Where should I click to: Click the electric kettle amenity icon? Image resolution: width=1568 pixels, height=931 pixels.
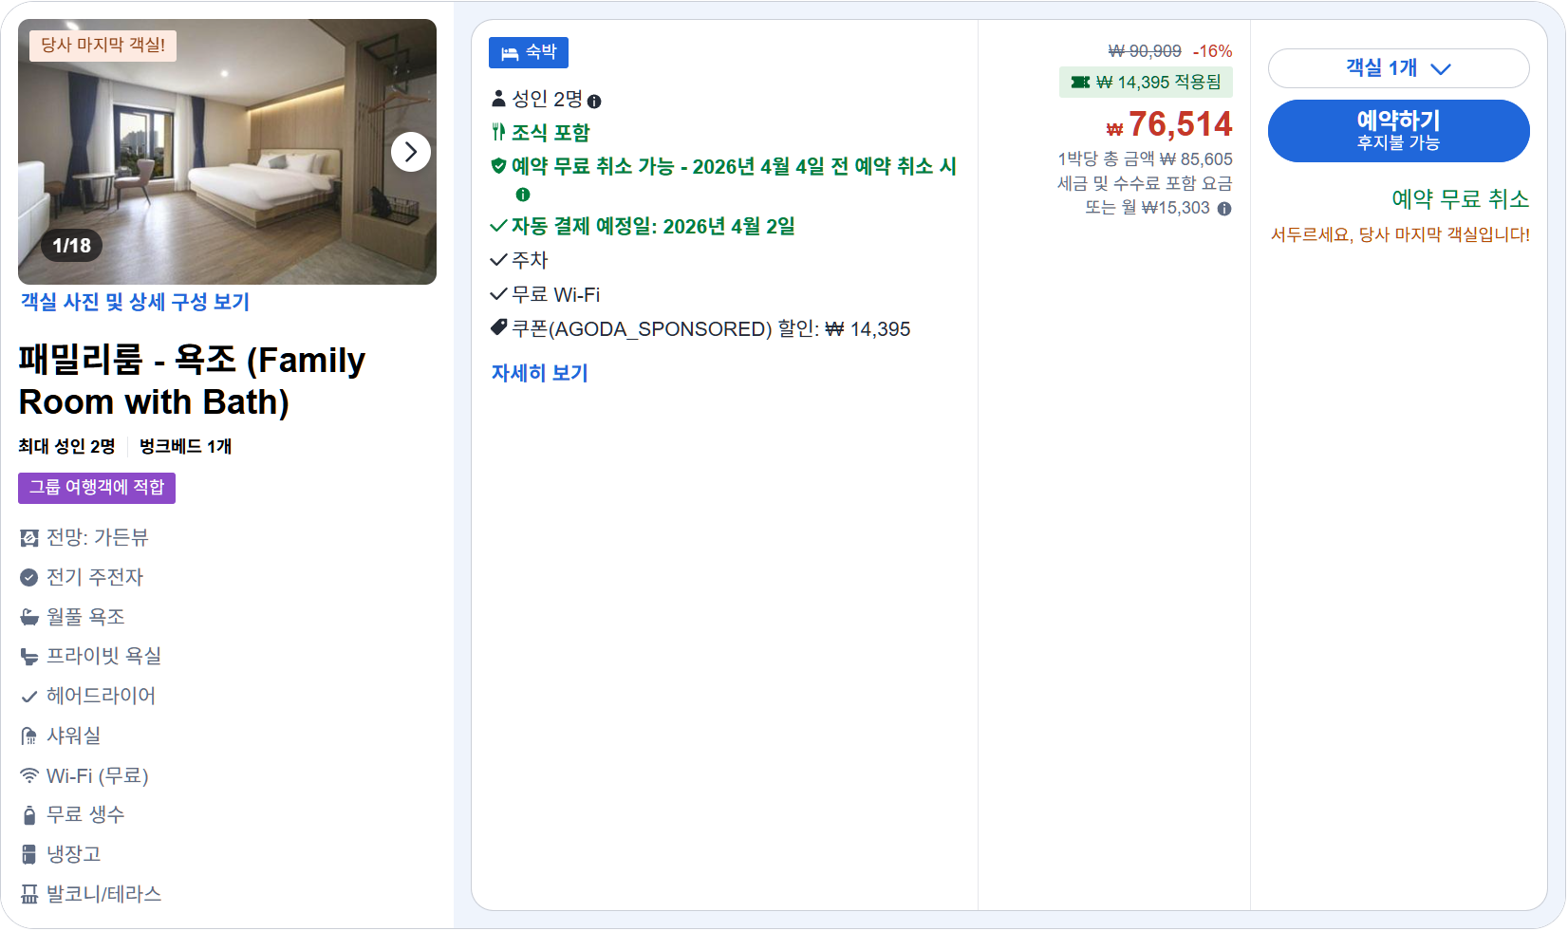tap(28, 577)
